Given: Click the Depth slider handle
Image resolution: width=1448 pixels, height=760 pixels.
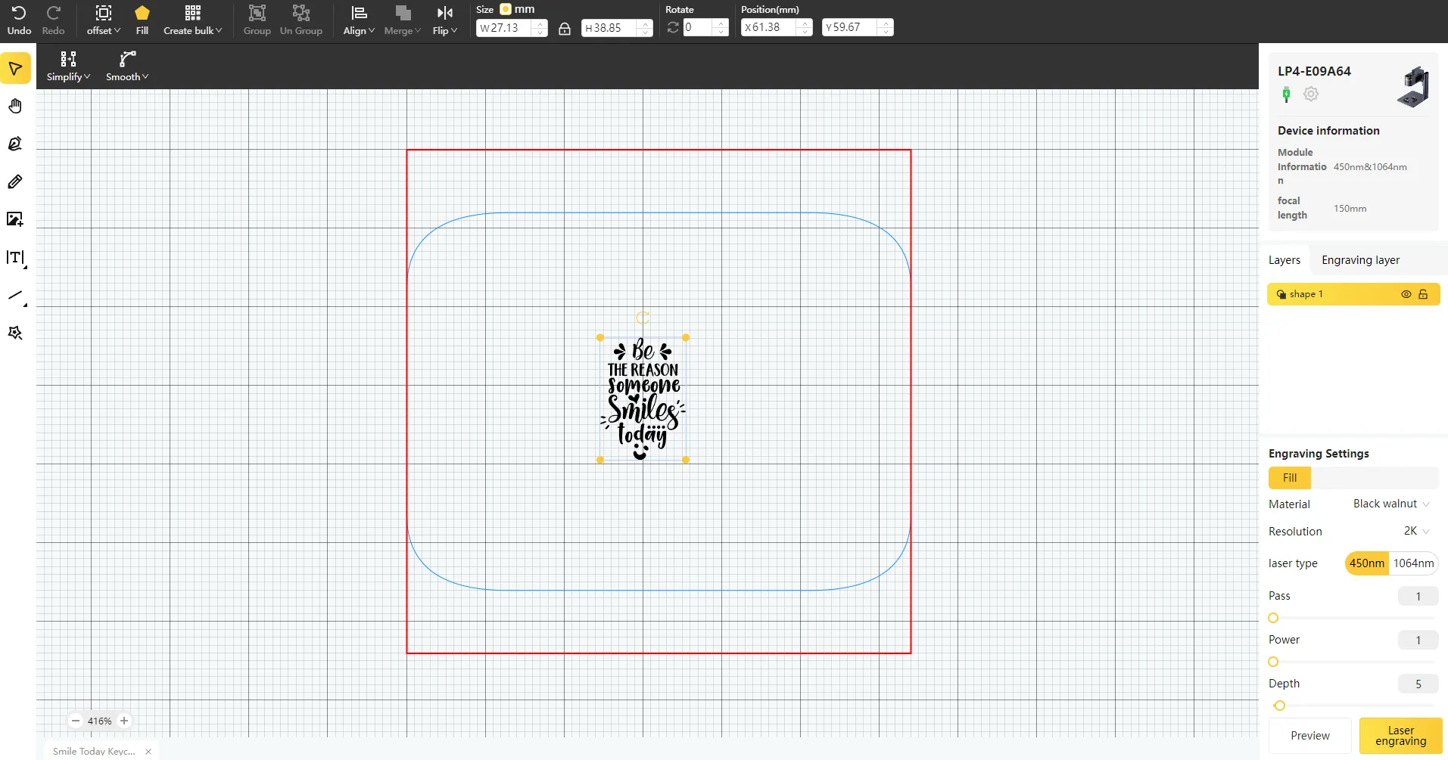Looking at the screenshot, I should coord(1279,706).
